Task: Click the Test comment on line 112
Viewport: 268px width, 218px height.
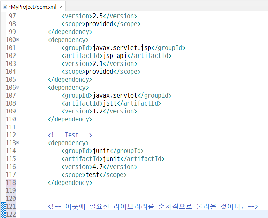Action: [70, 135]
